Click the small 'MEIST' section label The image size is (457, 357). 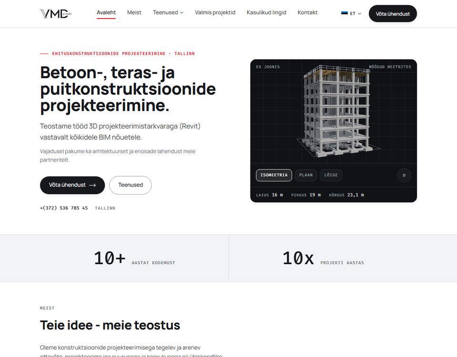tap(47, 308)
